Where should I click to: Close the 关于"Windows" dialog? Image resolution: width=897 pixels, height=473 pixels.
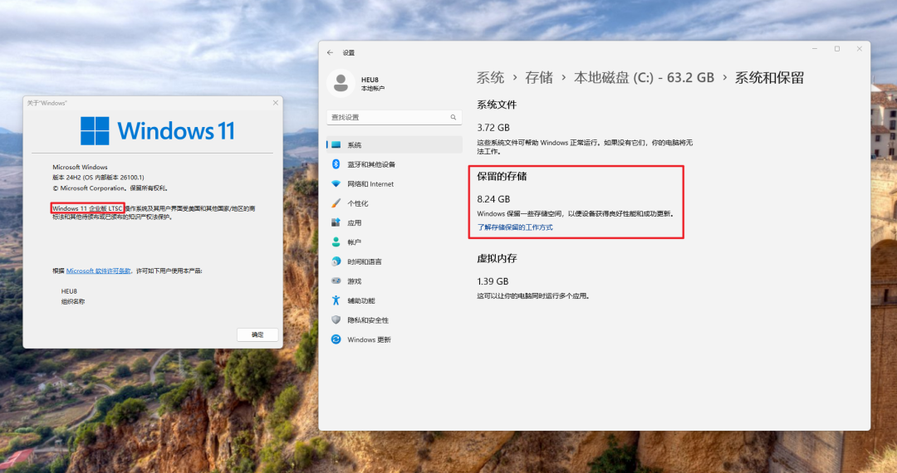click(x=275, y=103)
